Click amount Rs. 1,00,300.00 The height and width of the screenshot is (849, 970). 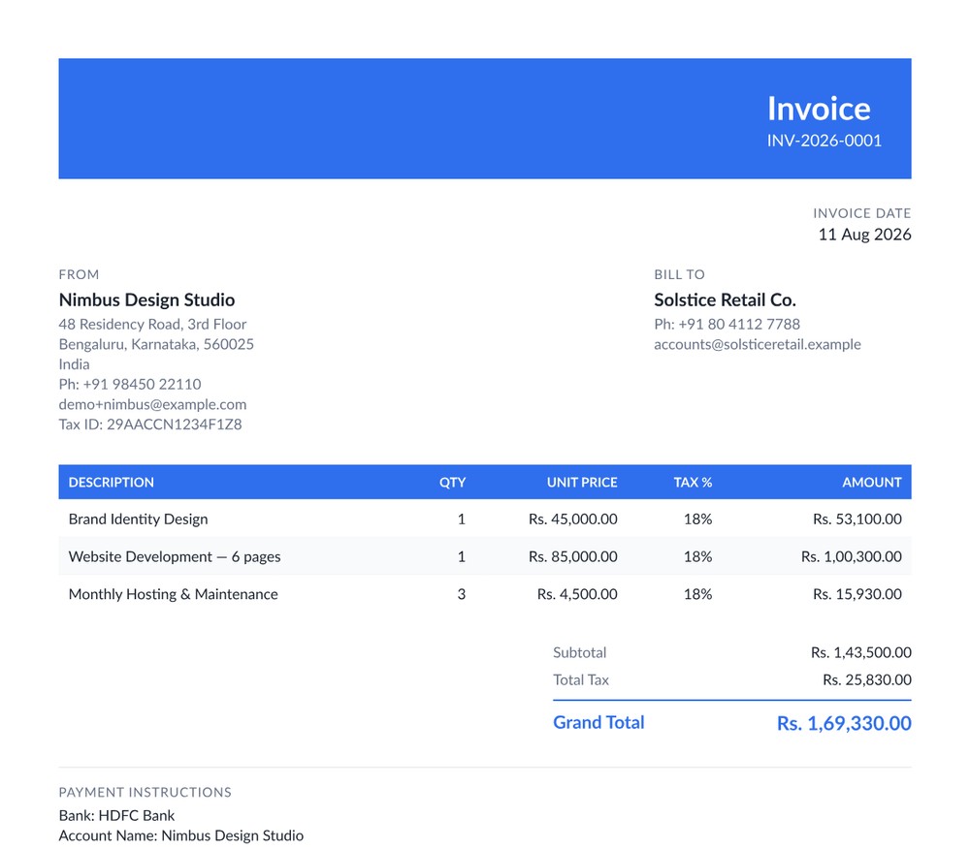(852, 556)
